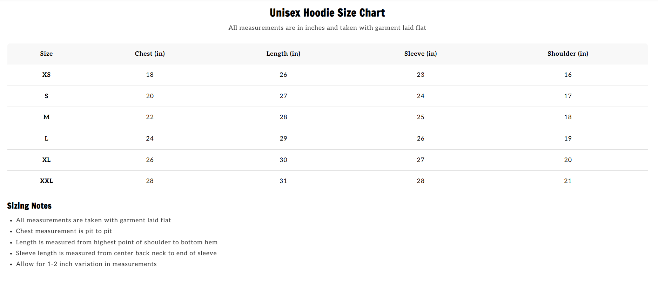Screen dimensions: 658x285
Task: Click the L shoulder value 19
Action: pos(568,138)
